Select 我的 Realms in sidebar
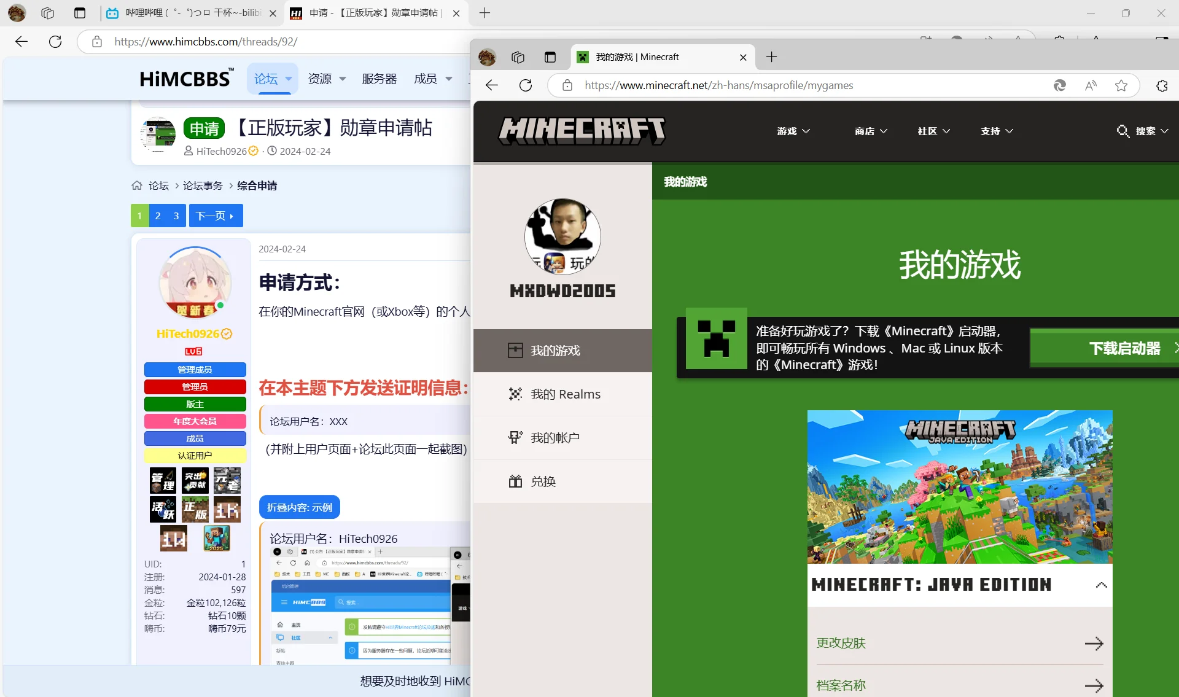 pos(565,394)
